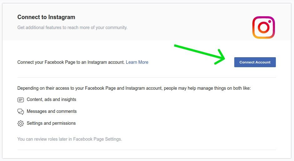Click the Connect your Facebook Page sentence
294x161 pixels.
point(71,62)
